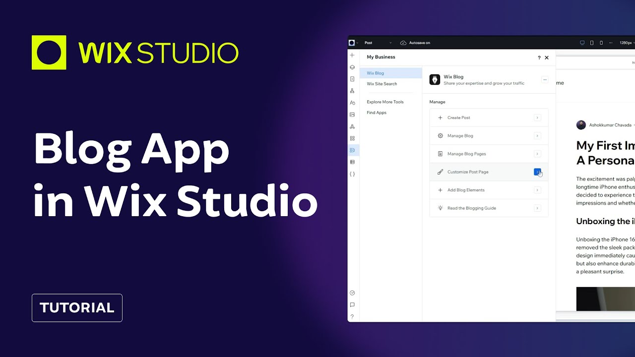Open the CMS table icon

352,162
